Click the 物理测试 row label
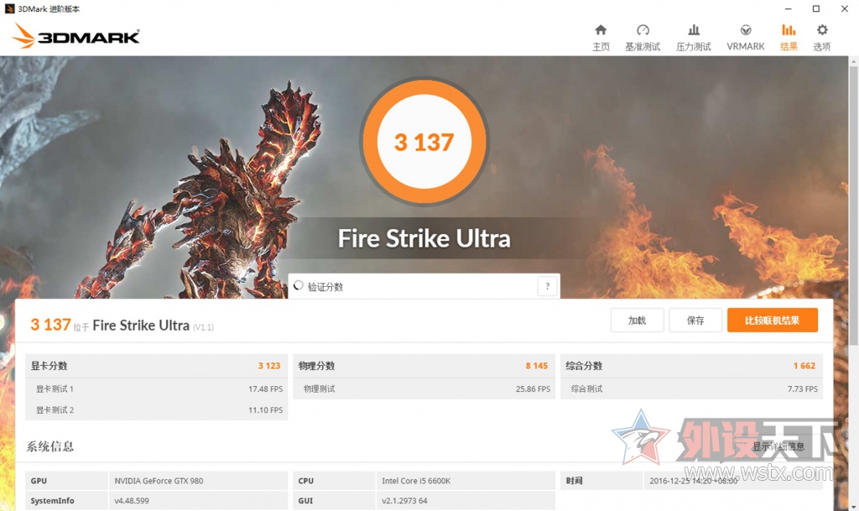This screenshot has height=511, width=859. click(x=320, y=388)
